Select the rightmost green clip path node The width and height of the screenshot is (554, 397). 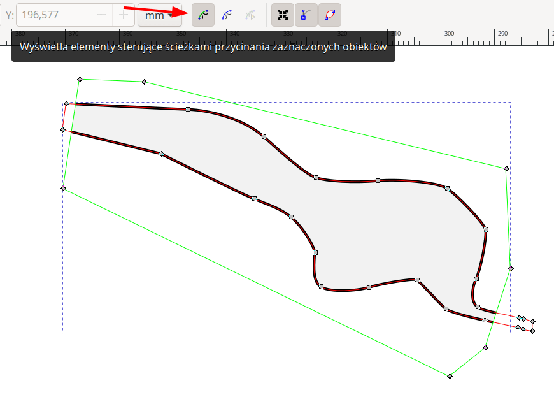pos(511,268)
